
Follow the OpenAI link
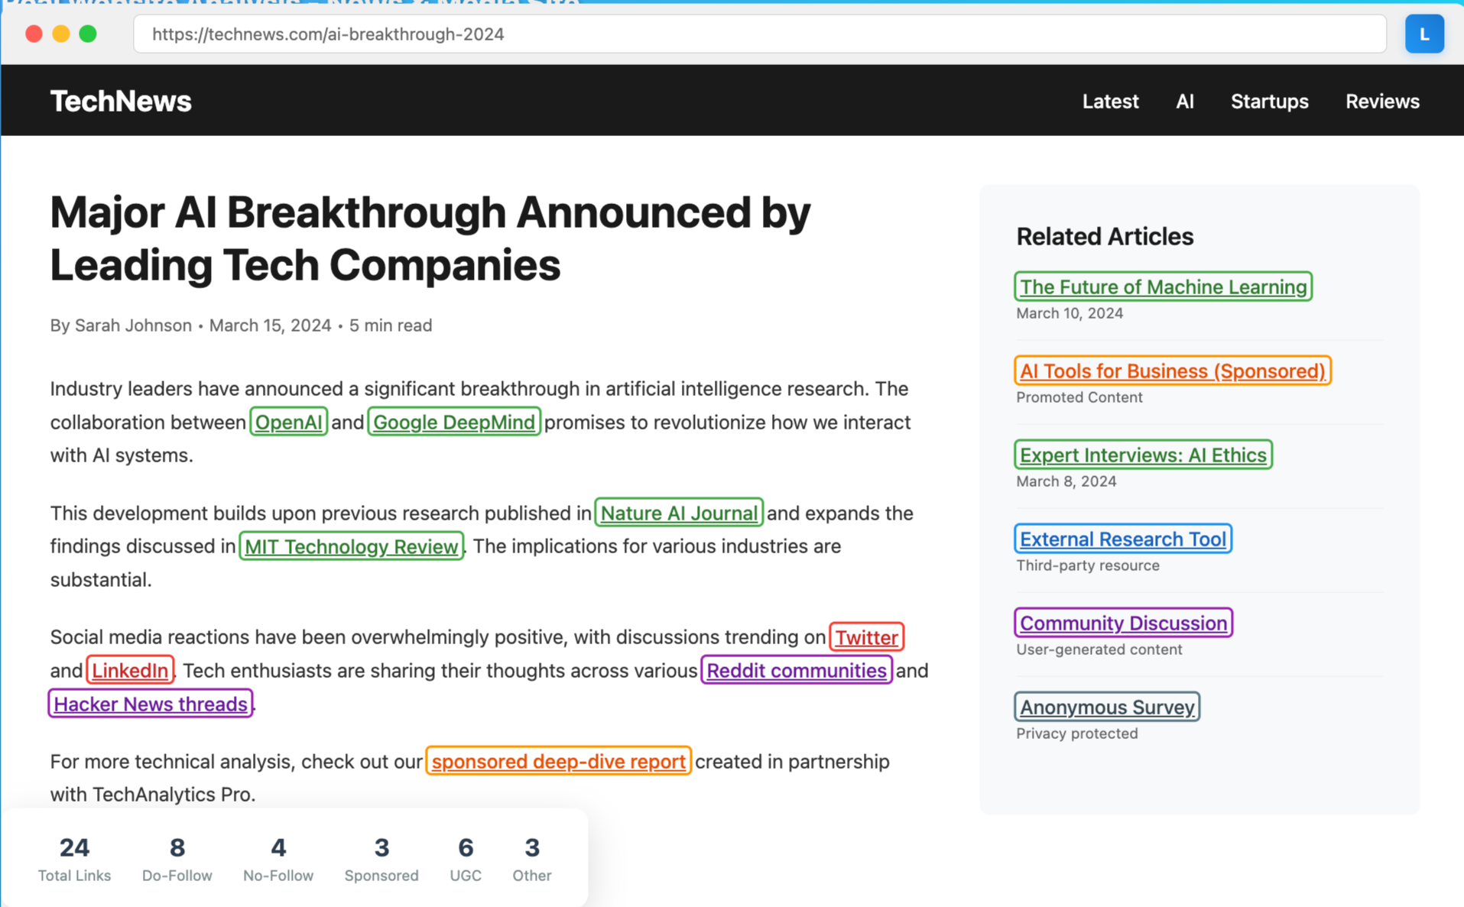coord(288,422)
